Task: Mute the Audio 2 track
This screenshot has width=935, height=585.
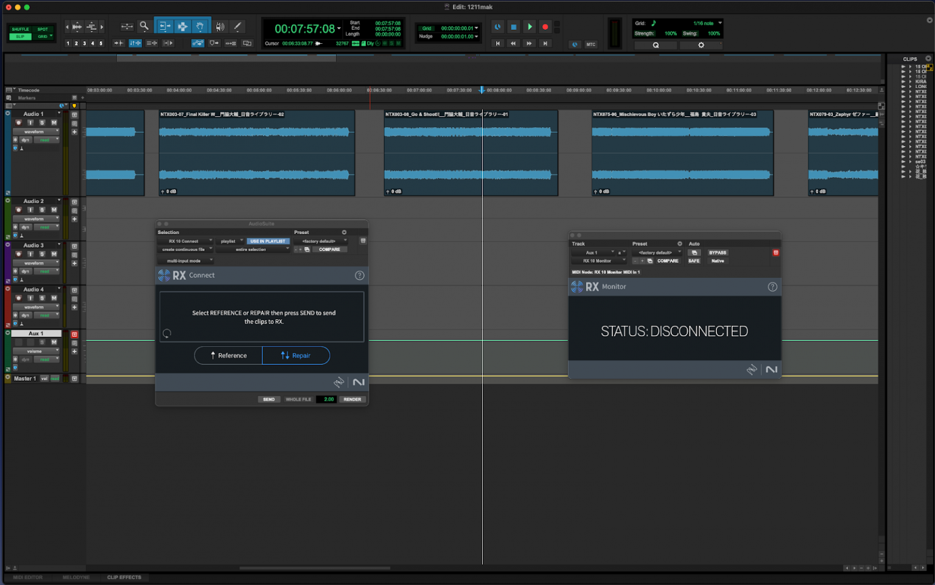Action: [54, 210]
